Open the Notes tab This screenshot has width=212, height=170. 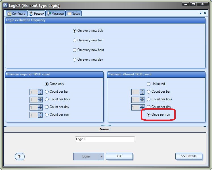74,14
